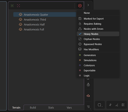Click the stacked layers icon next to Has Modifiers
Image resolution: width=128 pixels, height=112 pixels.
point(80,49)
